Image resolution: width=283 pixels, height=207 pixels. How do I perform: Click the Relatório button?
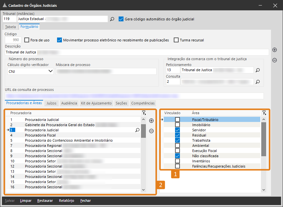click(x=66, y=201)
